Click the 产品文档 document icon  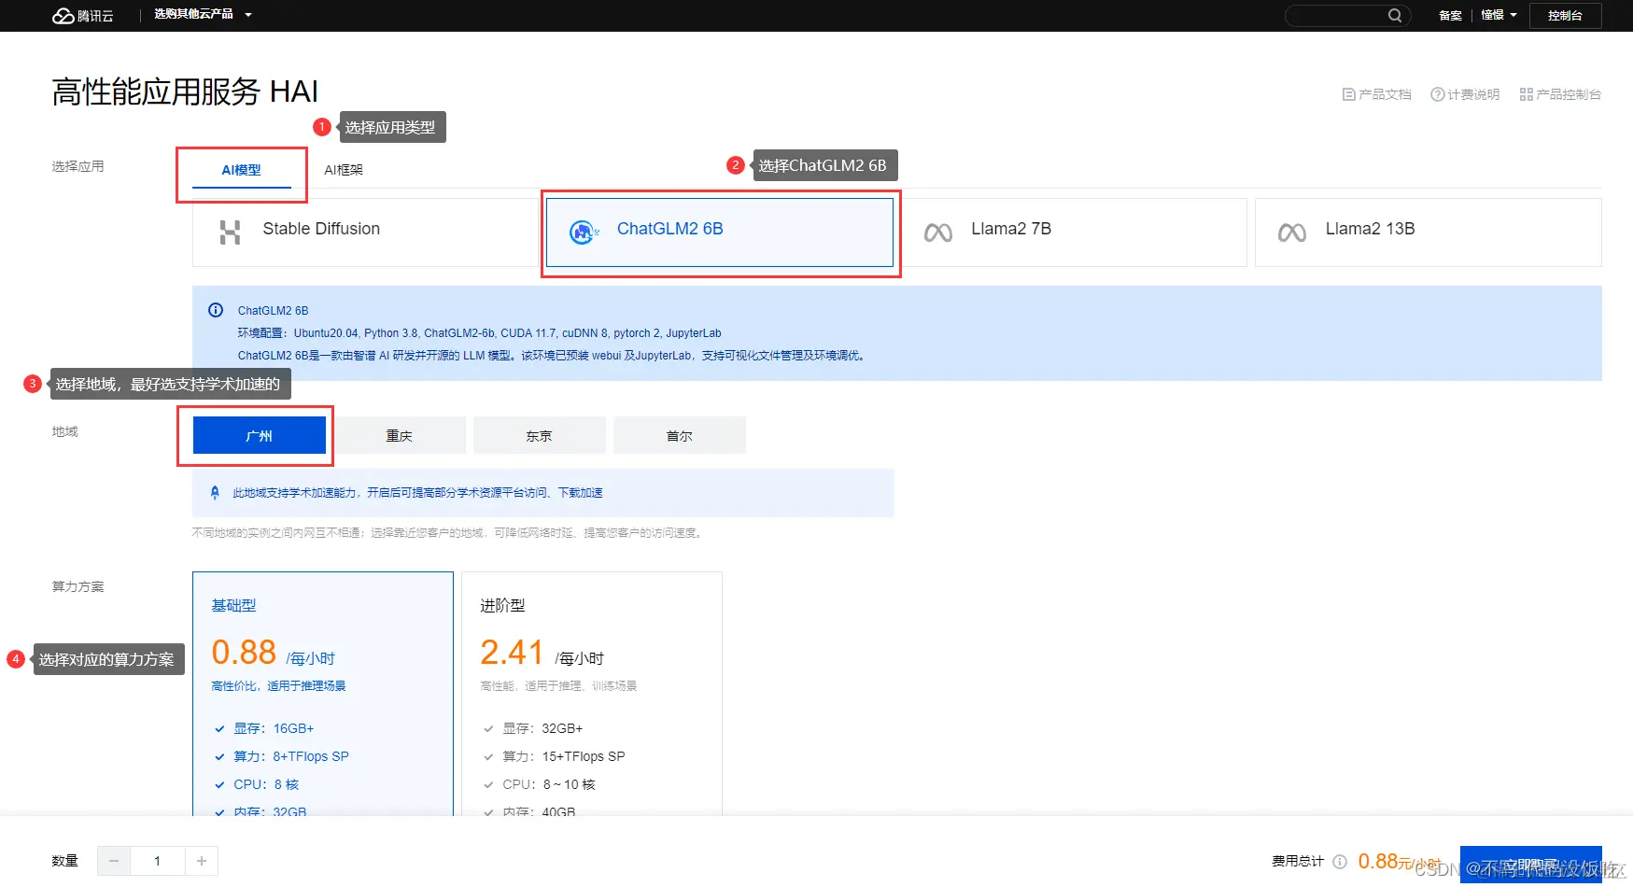click(1348, 94)
